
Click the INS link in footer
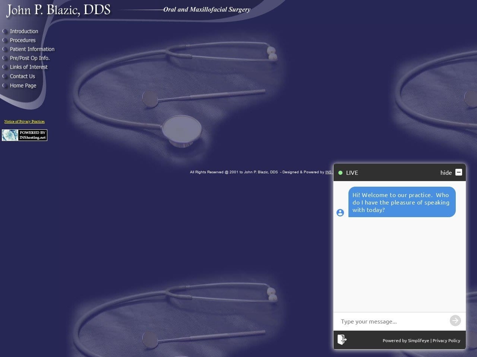point(329,172)
